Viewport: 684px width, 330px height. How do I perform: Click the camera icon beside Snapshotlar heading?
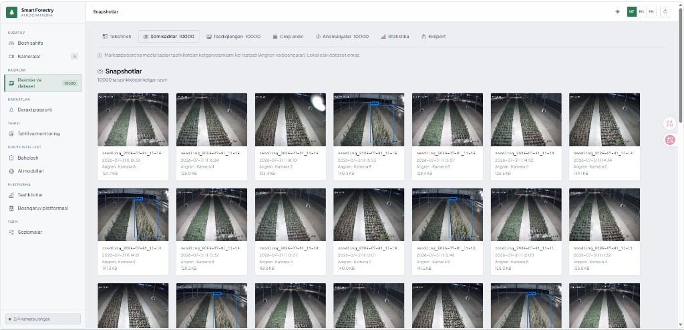[100, 71]
